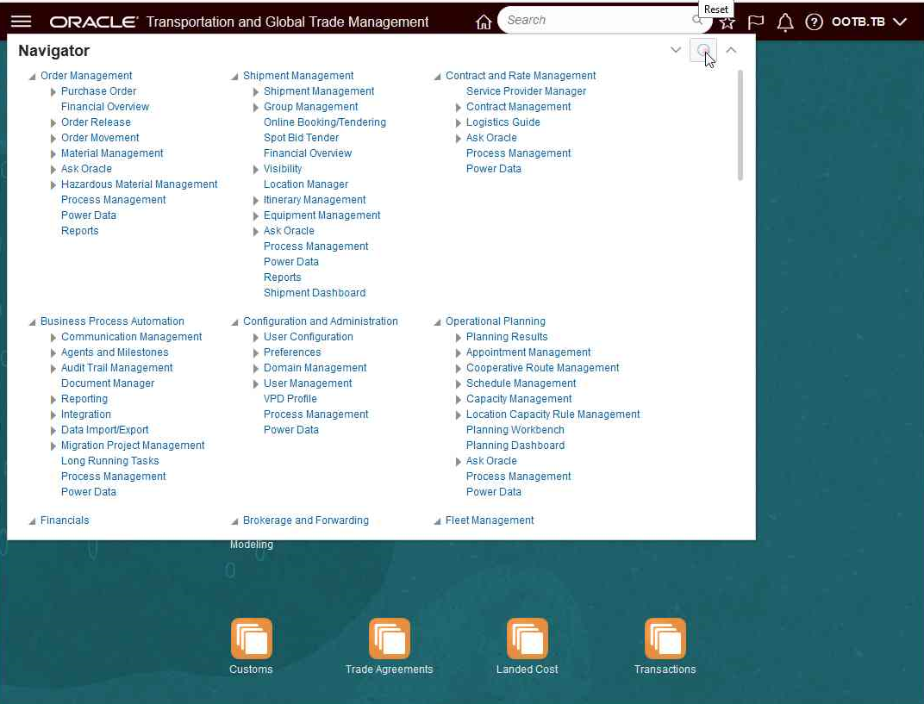Image resolution: width=924 pixels, height=704 pixels.
Task: Open the VPD Profile link
Action: click(x=290, y=399)
